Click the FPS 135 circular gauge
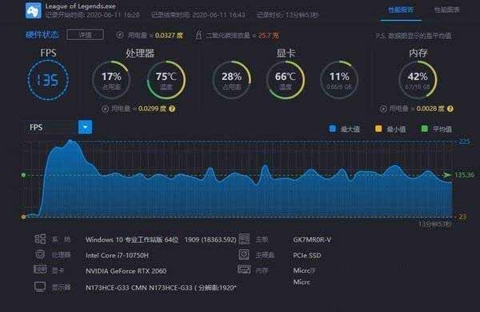Image resolution: width=480 pixels, height=312 pixels. click(48, 80)
